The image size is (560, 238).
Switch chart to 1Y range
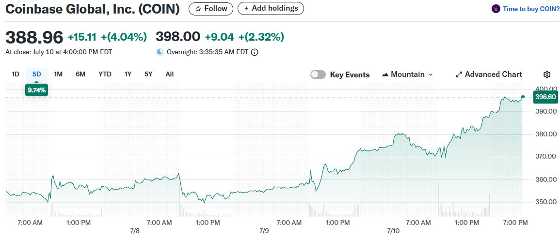pos(128,74)
